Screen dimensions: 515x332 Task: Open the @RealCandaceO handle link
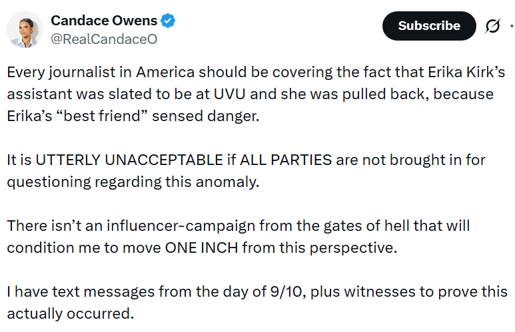[x=104, y=39]
